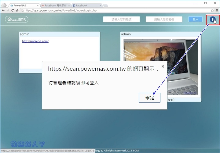Image resolution: width=220 pixels, height=153 pixels.
Task: Click the browser forward arrow
Action: [8, 10]
